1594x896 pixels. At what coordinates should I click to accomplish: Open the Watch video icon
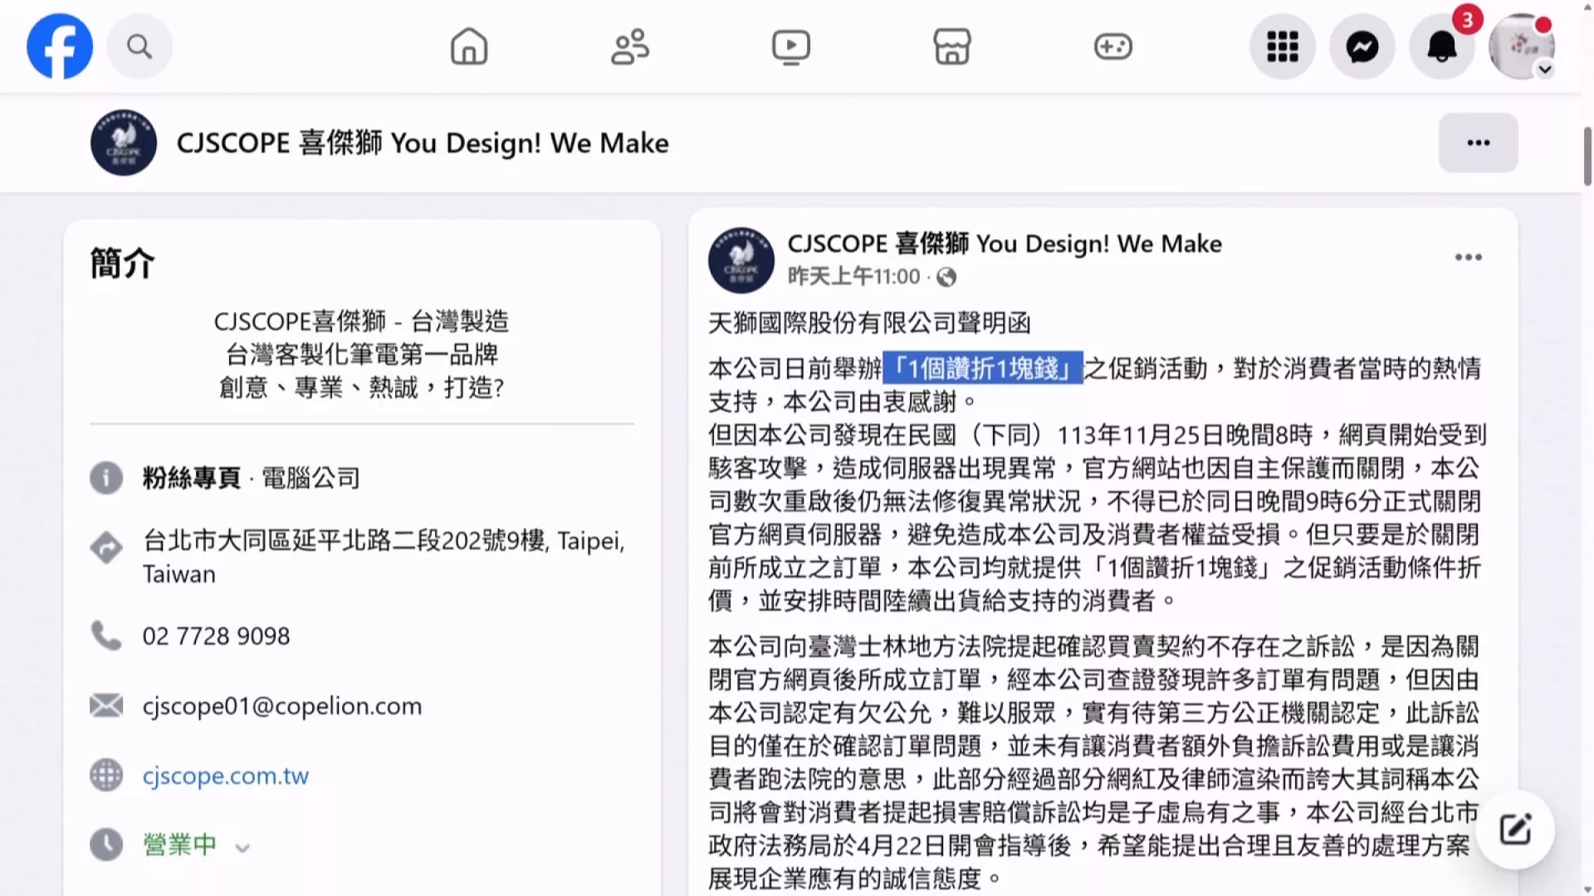791,46
